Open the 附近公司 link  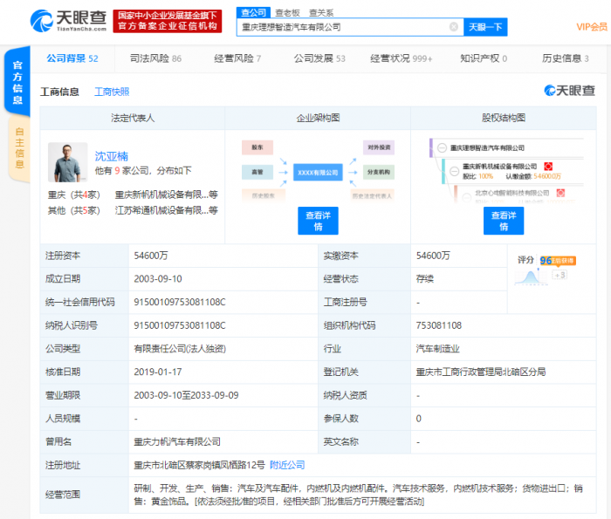(x=287, y=464)
